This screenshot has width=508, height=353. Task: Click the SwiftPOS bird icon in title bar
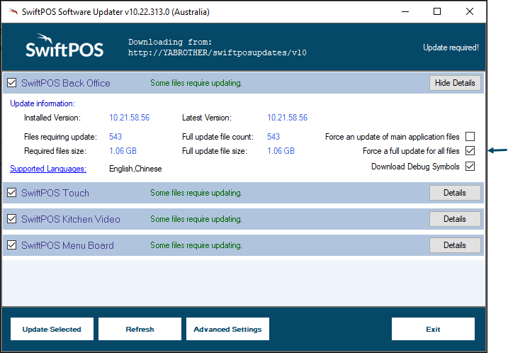click(13, 12)
